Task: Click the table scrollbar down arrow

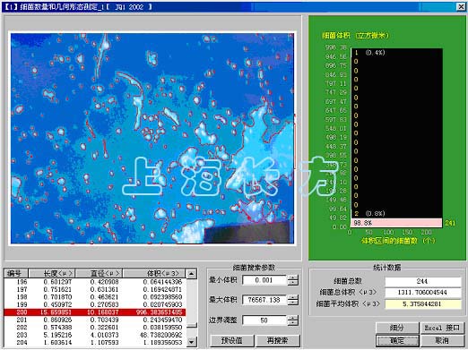Action: tap(191, 341)
